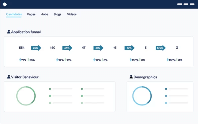Click the blue Demographics donut chart
Screen dimensions: 198x124
[x=142, y=96]
